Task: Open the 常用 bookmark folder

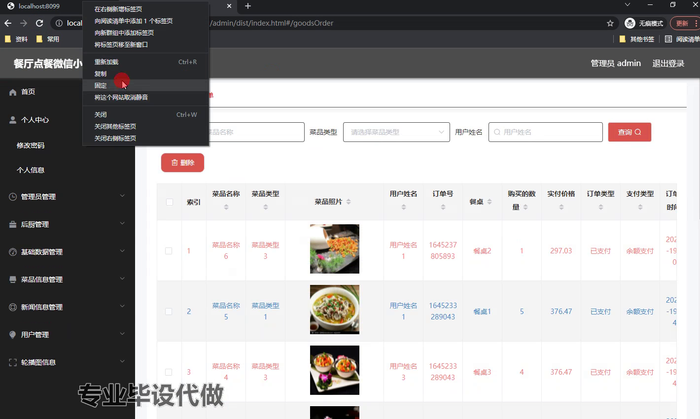Action: 48,39
